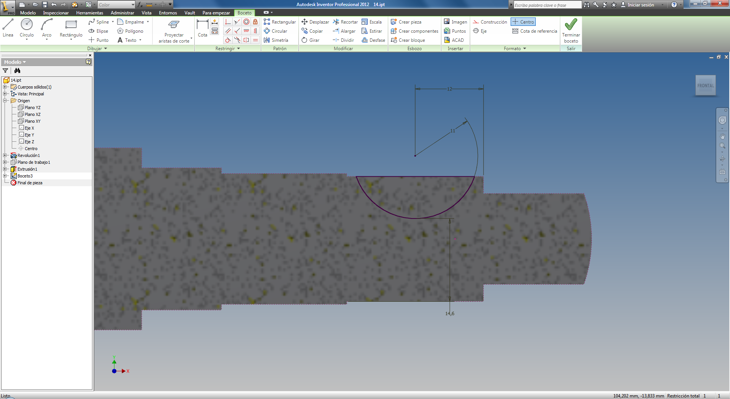Screen dimensions: 730x399
Task: Switch to the Vista ribbon tab
Action: (x=146, y=13)
